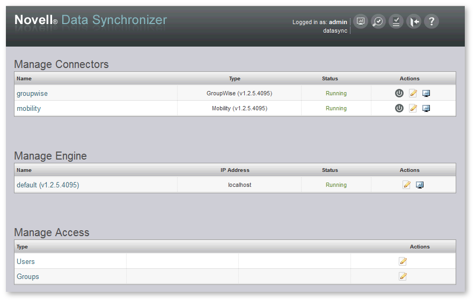Screen dimensions: 475x302
Task: Stop the mobility connector with power icon
Action: coord(399,108)
